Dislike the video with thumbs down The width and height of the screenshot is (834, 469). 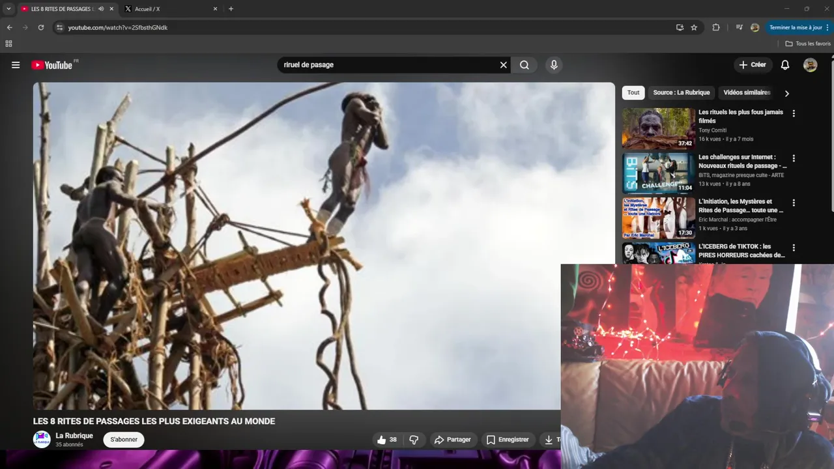[414, 440]
